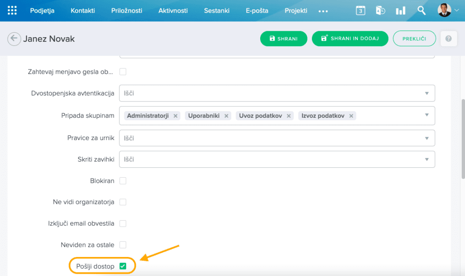Check the Neviden za ostale checkbox

tap(123, 245)
